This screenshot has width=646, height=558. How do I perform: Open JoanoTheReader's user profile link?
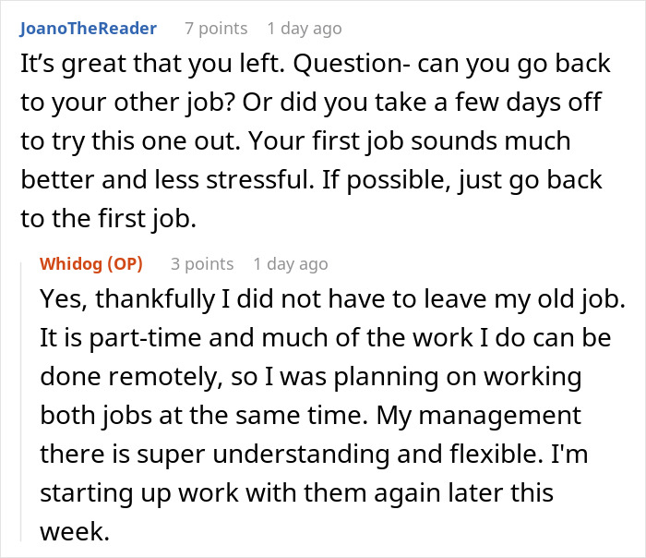tap(88, 29)
